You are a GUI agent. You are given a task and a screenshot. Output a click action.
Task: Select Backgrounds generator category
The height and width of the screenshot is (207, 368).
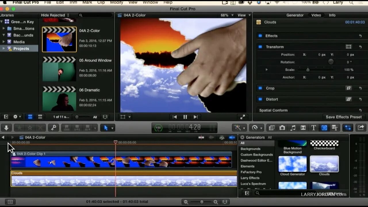(250, 149)
